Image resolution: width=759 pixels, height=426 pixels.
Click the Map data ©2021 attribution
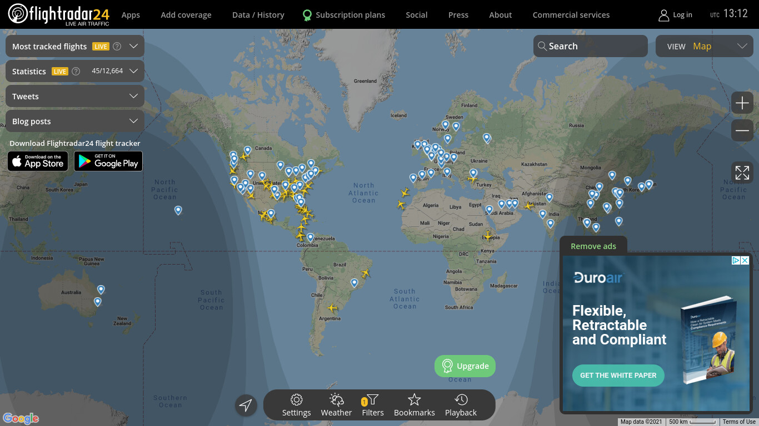[x=641, y=422]
